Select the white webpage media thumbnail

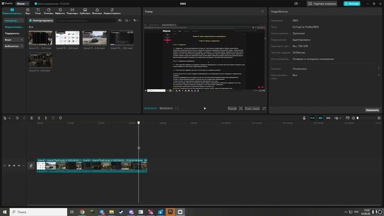pos(68,38)
